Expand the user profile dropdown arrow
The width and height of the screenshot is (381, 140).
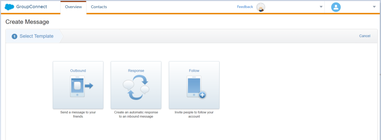pos(374,7)
